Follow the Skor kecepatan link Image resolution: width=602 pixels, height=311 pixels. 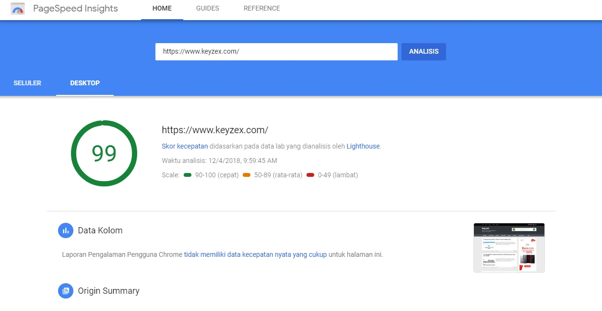click(185, 146)
